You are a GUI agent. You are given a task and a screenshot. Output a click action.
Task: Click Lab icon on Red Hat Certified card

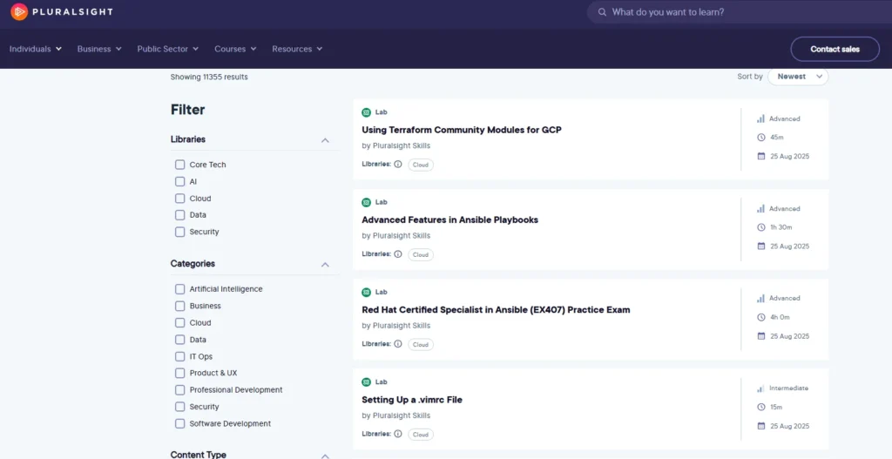pyautogui.click(x=367, y=293)
